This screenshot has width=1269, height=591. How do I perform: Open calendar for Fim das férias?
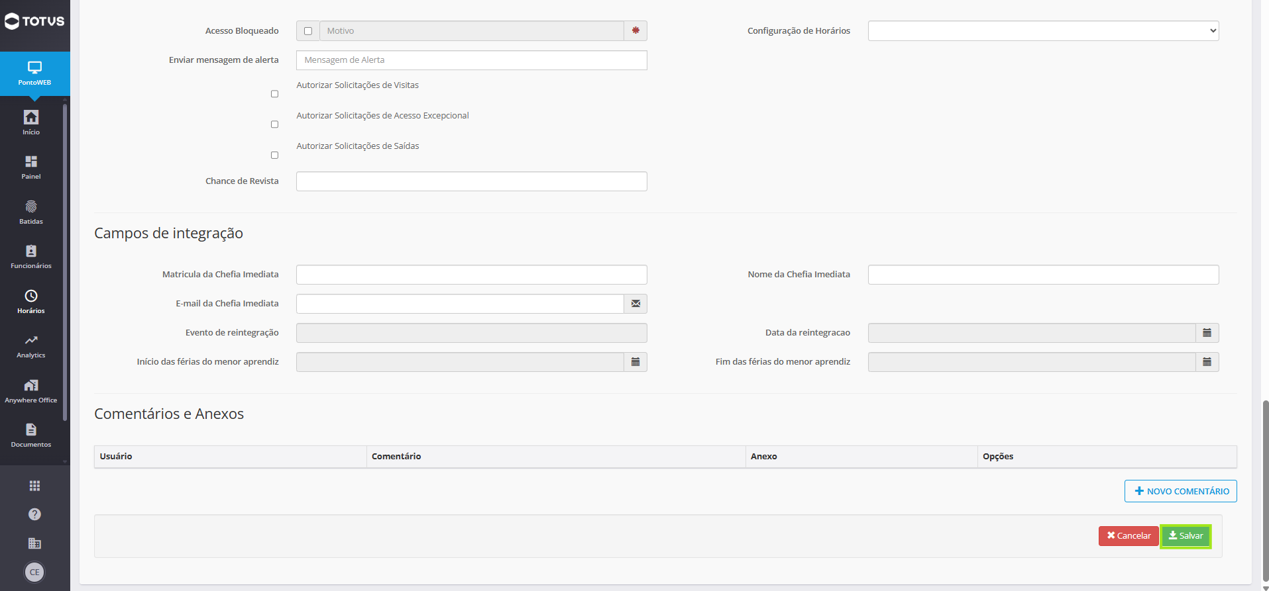pyautogui.click(x=1207, y=362)
